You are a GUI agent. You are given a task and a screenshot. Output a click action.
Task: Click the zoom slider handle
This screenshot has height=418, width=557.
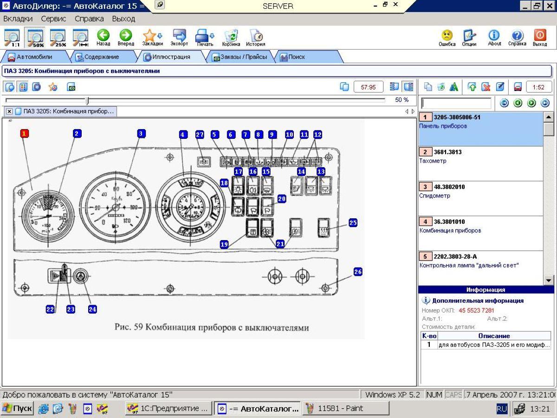[87, 100]
